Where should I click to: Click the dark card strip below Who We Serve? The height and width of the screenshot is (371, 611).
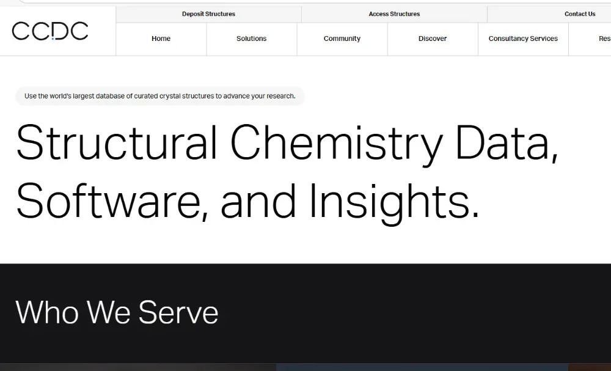[x=138, y=367]
